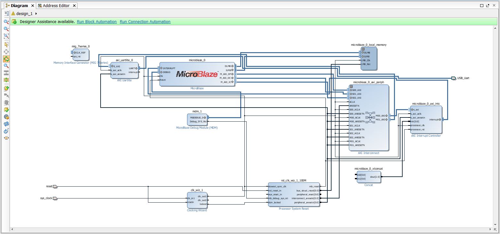Click the Fit Selection icon
Viewport: 500px width, 234px height.
pos(6,52)
